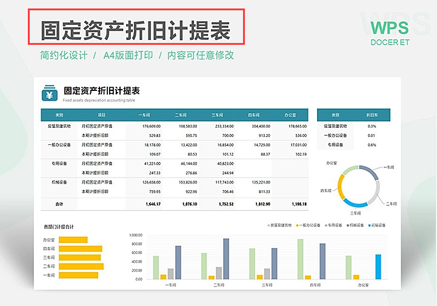The width and height of the screenshot is (437, 306).
Task: Select cell value 18,178.00
Action: point(153,145)
